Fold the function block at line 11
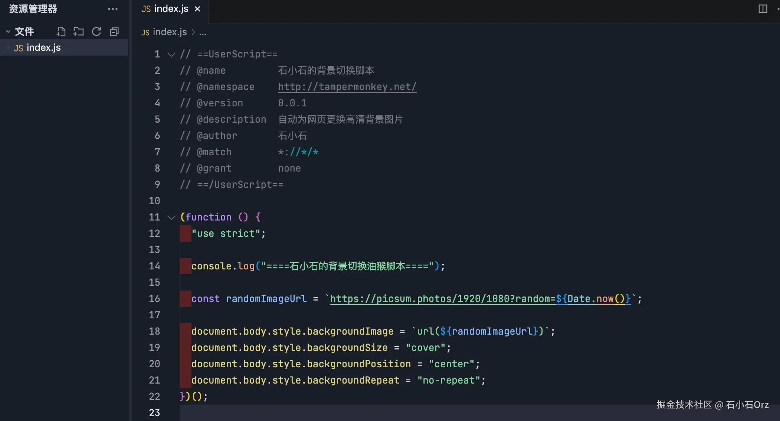Viewport: 780px width, 421px height. coord(171,218)
